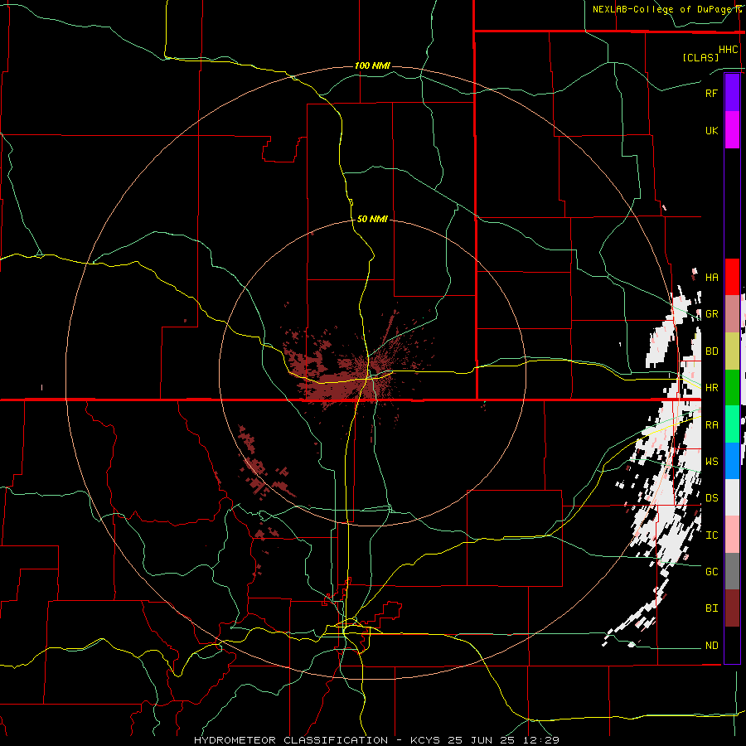Click the purple RF swatch in legend
Screen dimensions: 746x746
pos(732,93)
